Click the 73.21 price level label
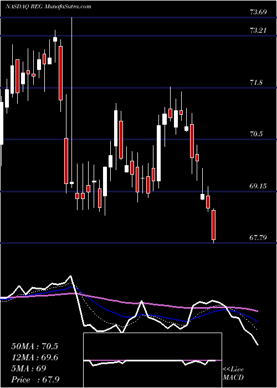 coord(258,30)
